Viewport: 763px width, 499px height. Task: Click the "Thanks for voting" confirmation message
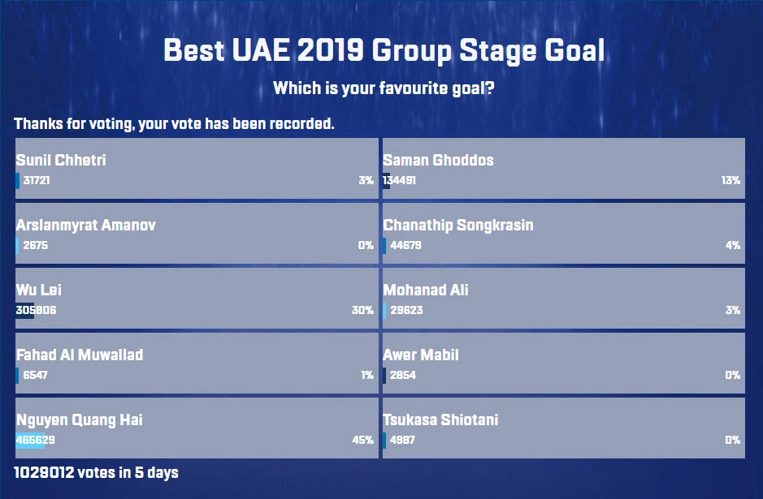coord(174,125)
